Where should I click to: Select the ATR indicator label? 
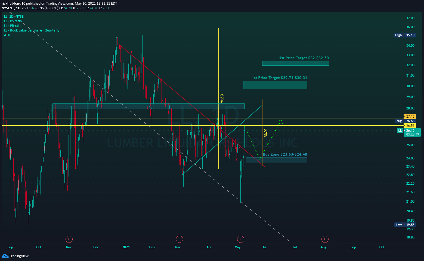pyautogui.click(x=7, y=35)
